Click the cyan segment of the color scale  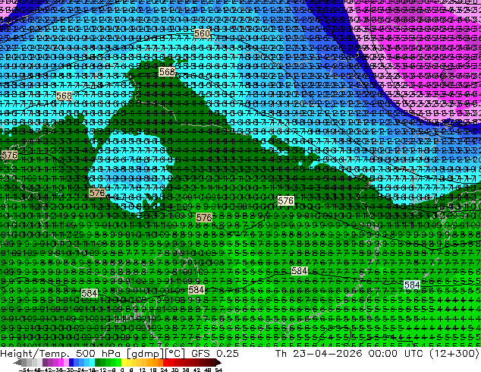(x=93, y=363)
